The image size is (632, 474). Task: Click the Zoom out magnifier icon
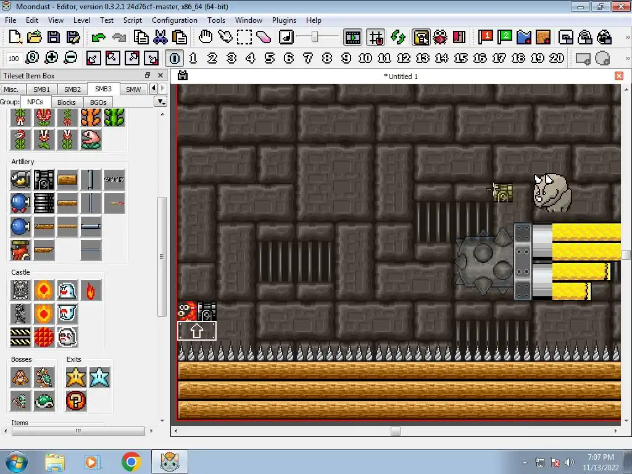[x=70, y=58]
